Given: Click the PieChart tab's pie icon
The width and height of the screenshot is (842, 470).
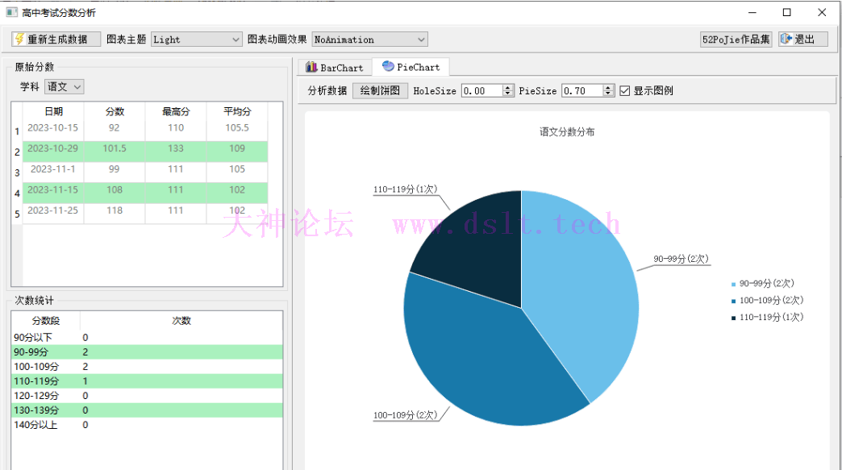Looking at the screenshot, I should coord(388,67).
